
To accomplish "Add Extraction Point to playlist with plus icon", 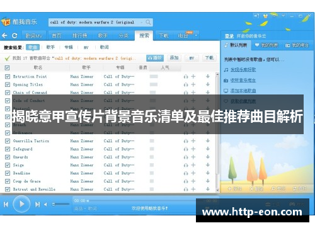I will 193,76.
